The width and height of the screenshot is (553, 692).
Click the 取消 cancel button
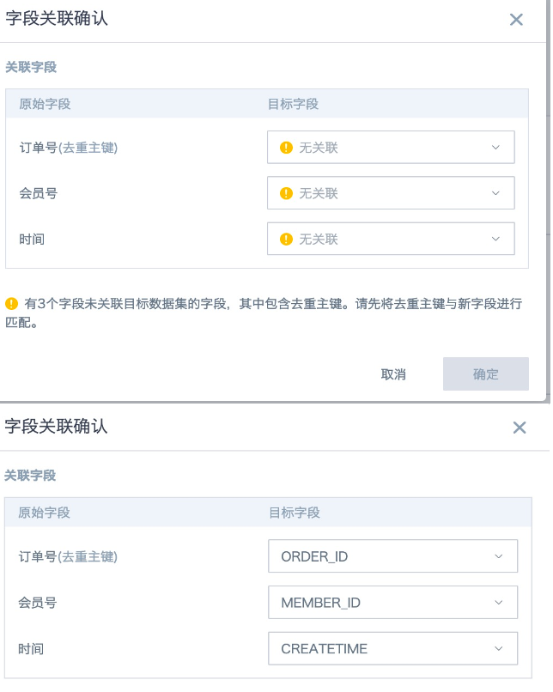click(393, 374)
